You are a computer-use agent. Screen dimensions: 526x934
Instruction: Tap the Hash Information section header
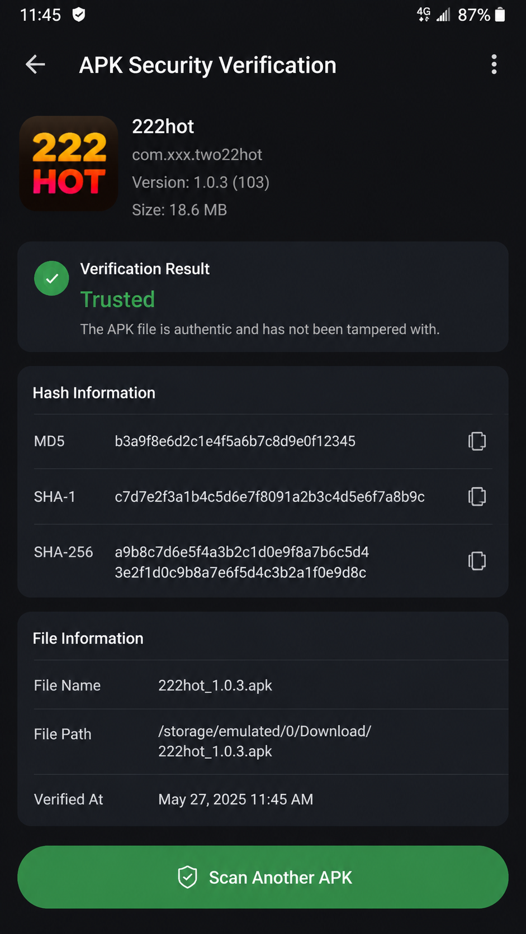[94, 393]
